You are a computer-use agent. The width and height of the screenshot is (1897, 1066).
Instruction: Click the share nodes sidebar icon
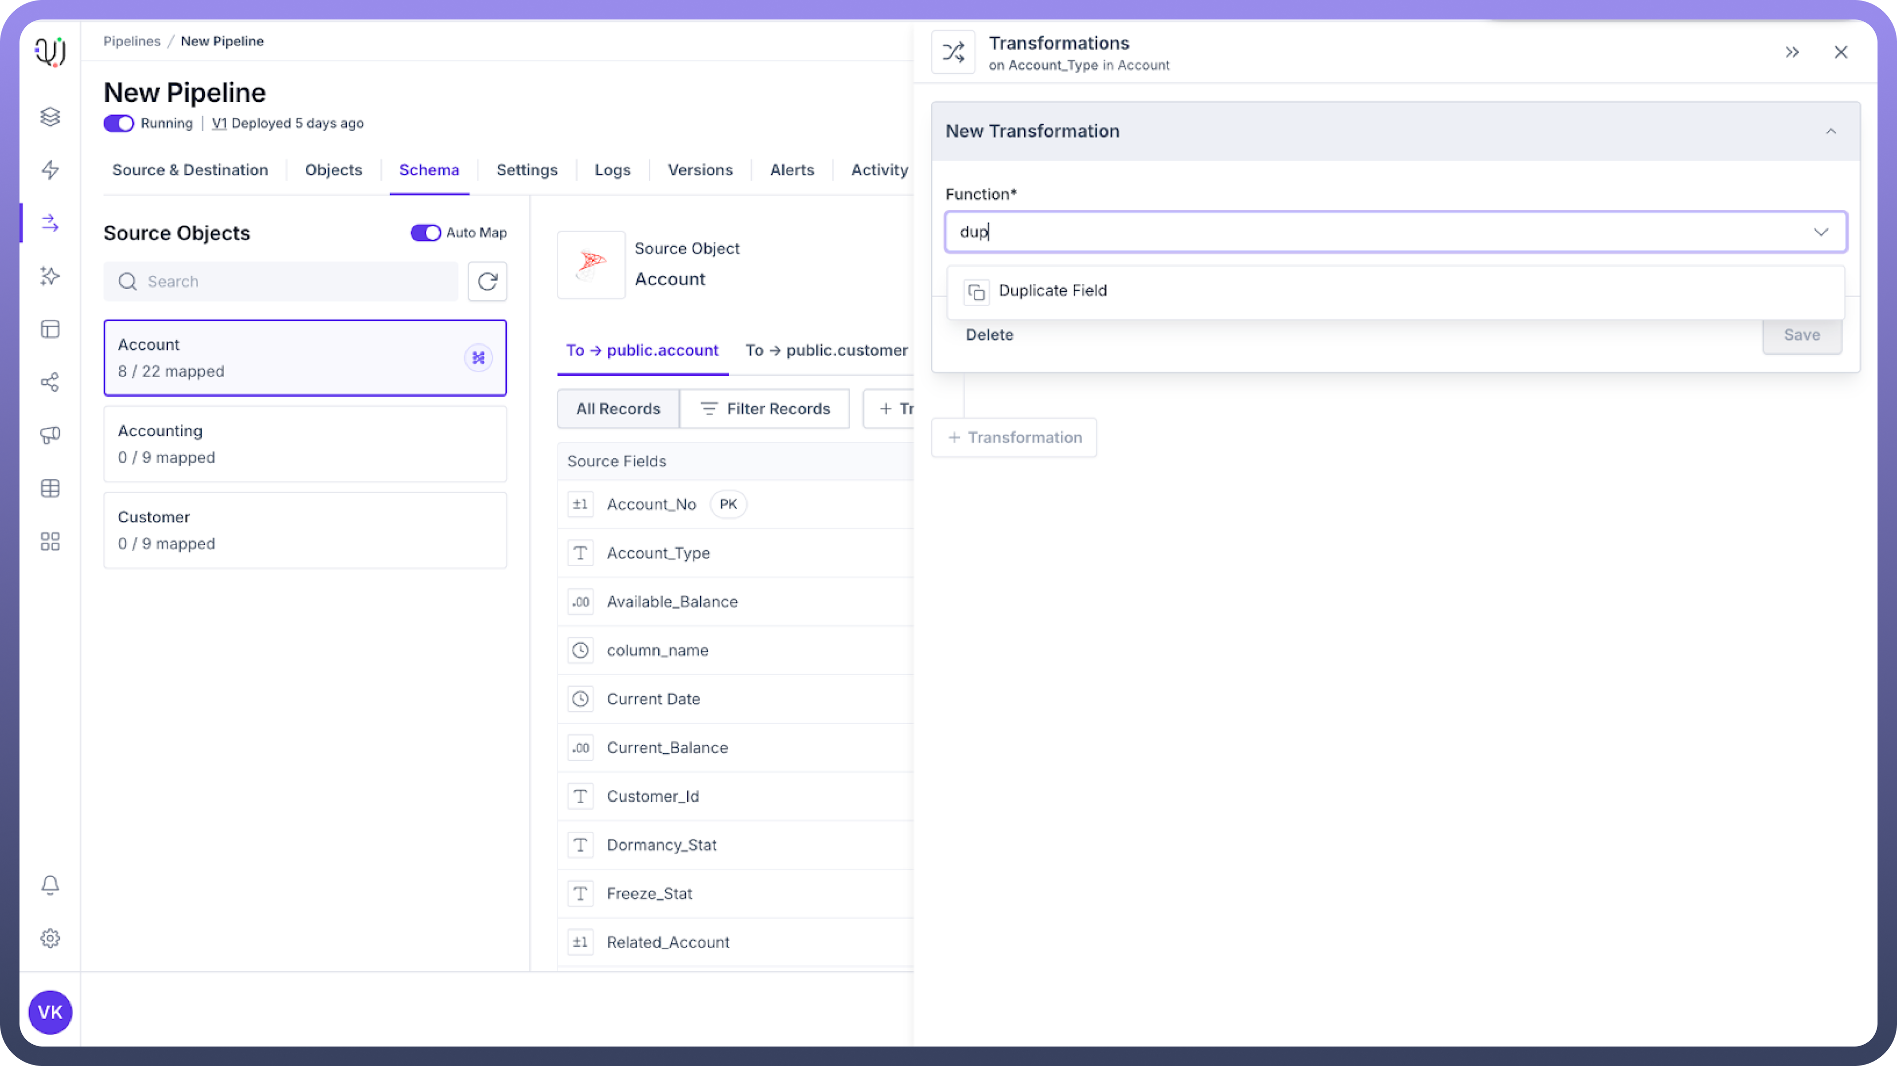[x=50, y=383]
